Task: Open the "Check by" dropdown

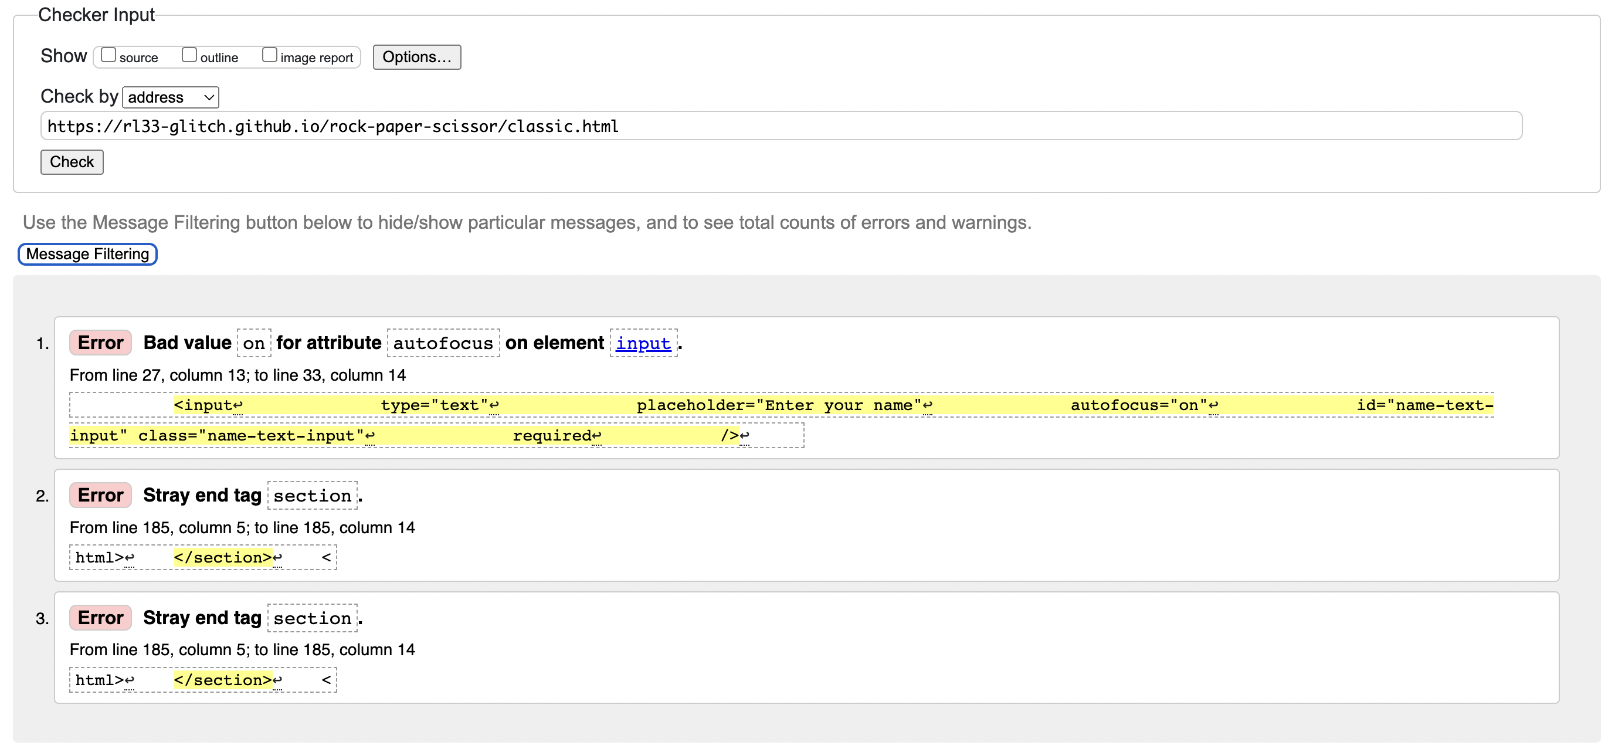Action: point(169,97)
